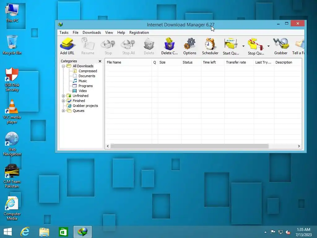Screen dimensions: 317x238
Task: Open the network tray icon
Action: click(x=280, y=232)
